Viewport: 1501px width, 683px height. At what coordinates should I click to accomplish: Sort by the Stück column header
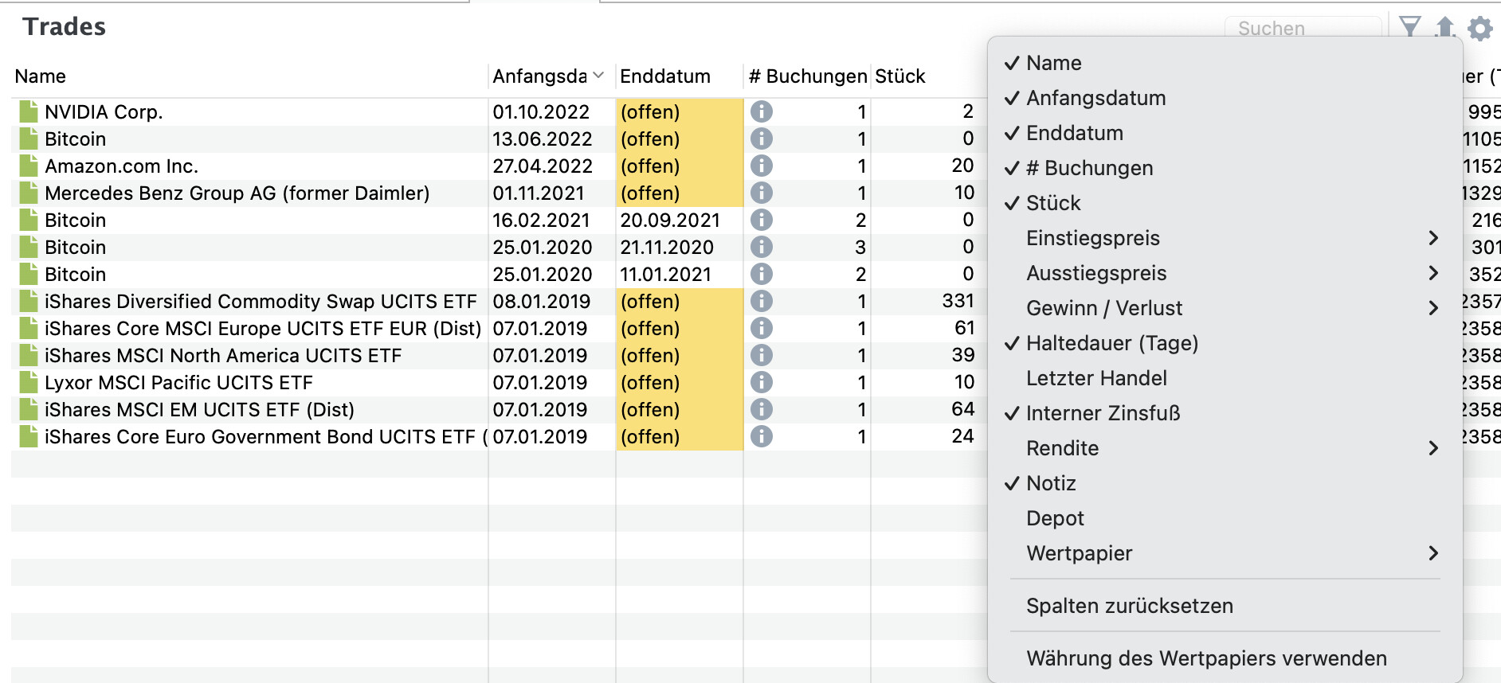click(x=928, y=76)
